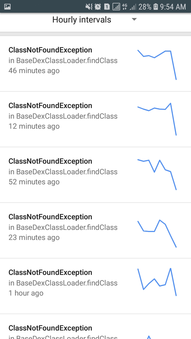The image size is (191, 339).
Task: Select the crash entry from 23 minutes ago
Action: [63, 228]
